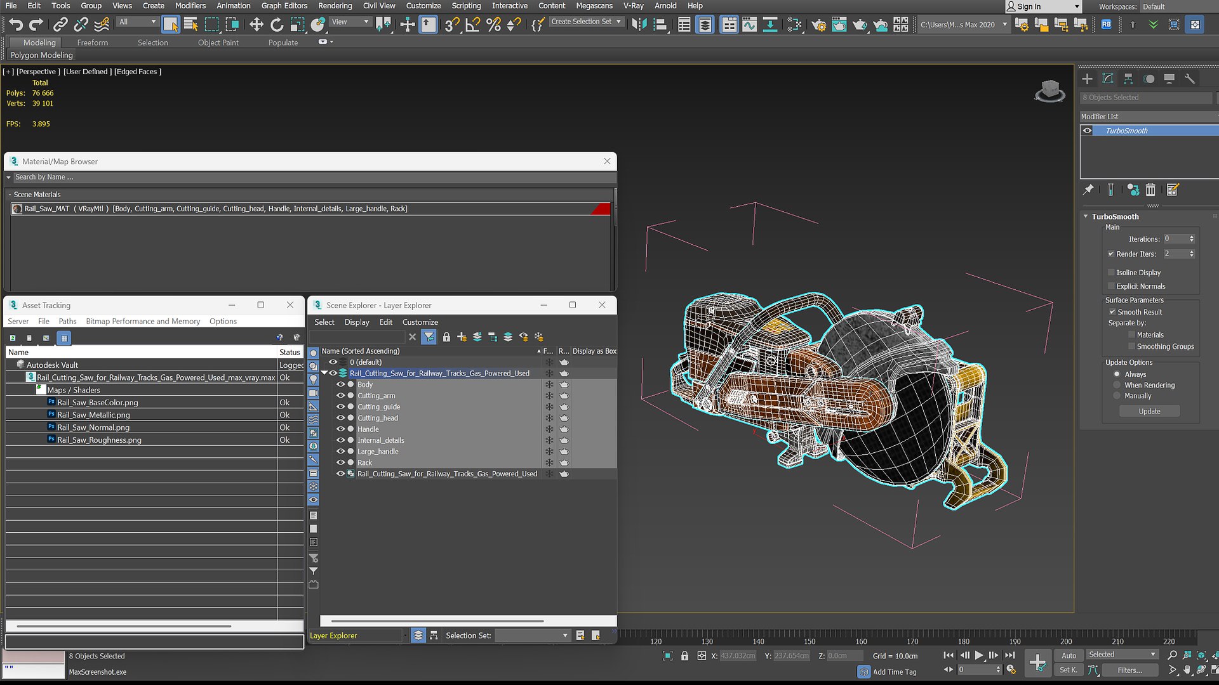
Task: Enable Explicit Normals checkbox
Action: pyautogui.click(x=1111, y=286)
